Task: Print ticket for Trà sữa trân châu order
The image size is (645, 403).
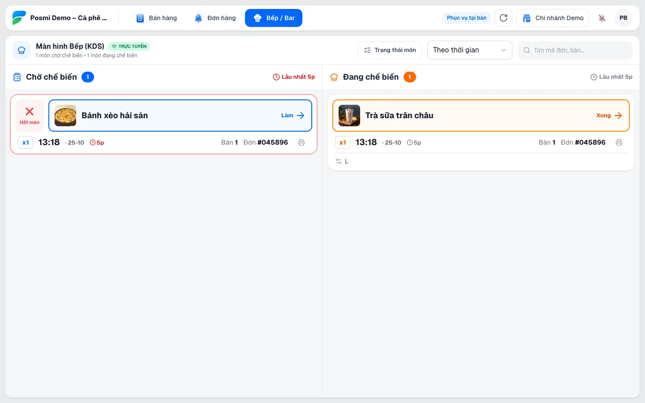Action: [x=619, y=142]
